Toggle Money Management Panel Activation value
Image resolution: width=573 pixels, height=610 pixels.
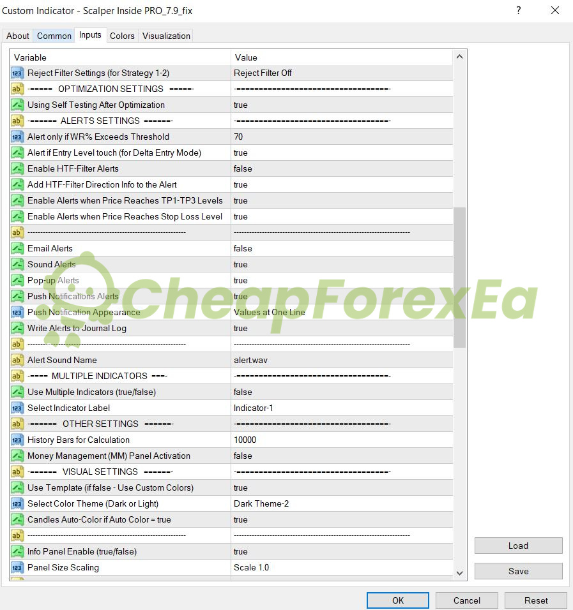[342, 456]
